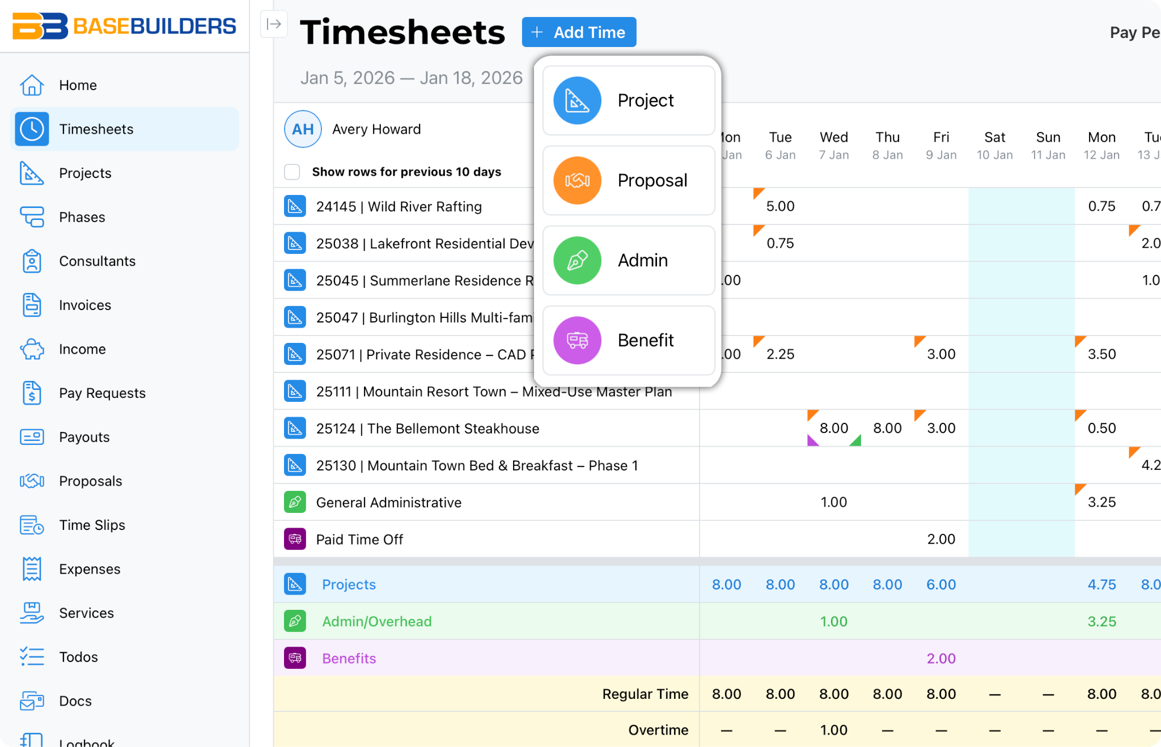1161x747 pixels.
Task: Click the purple Paid Time Off row icon
Action: tap(295, 539)
